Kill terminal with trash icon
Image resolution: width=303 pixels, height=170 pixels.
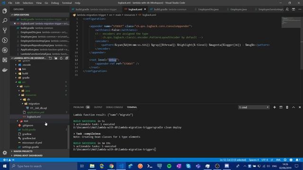pyautogui.click(x=287, y=107)
